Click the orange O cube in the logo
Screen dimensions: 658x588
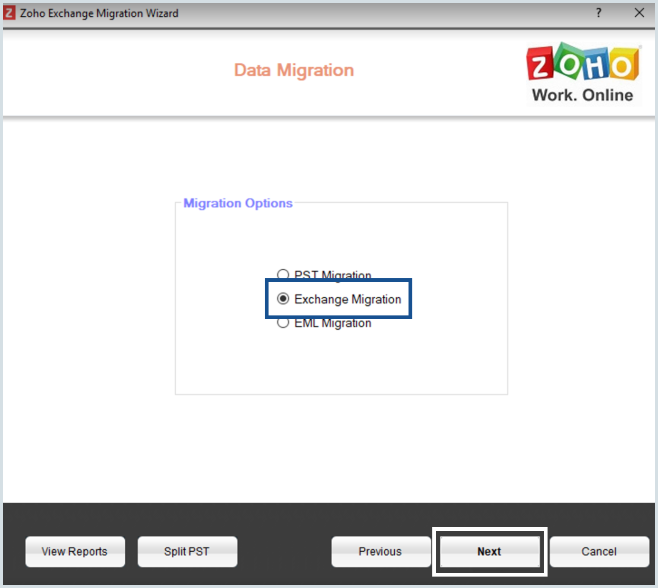623,64
